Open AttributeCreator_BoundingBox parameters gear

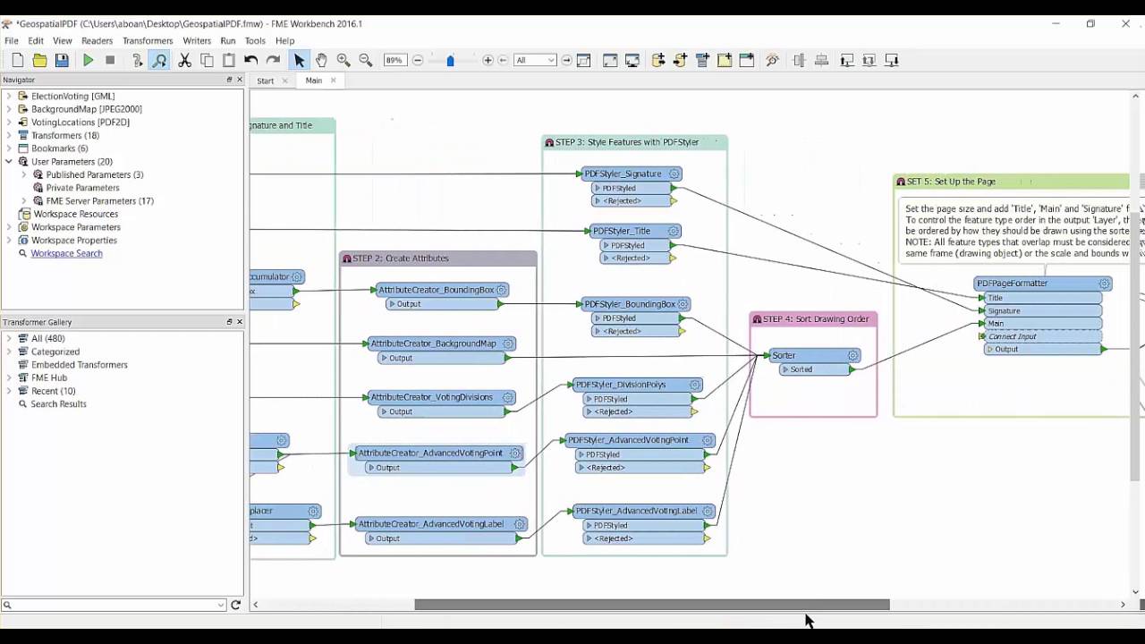coord(502,290)
